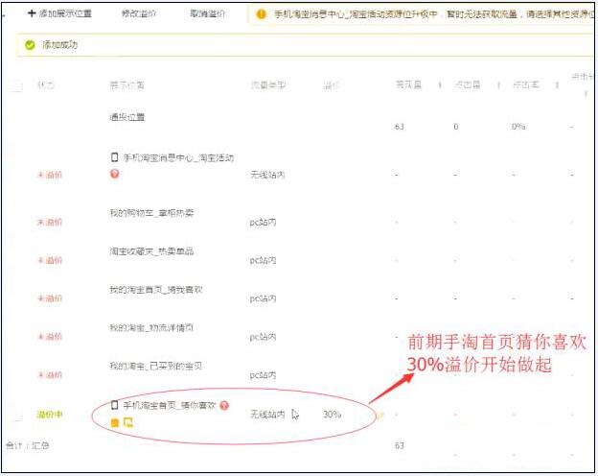
Task: Select 淘宝收藏夹_热卖单品 position text
Action: [x=151, y=251]
